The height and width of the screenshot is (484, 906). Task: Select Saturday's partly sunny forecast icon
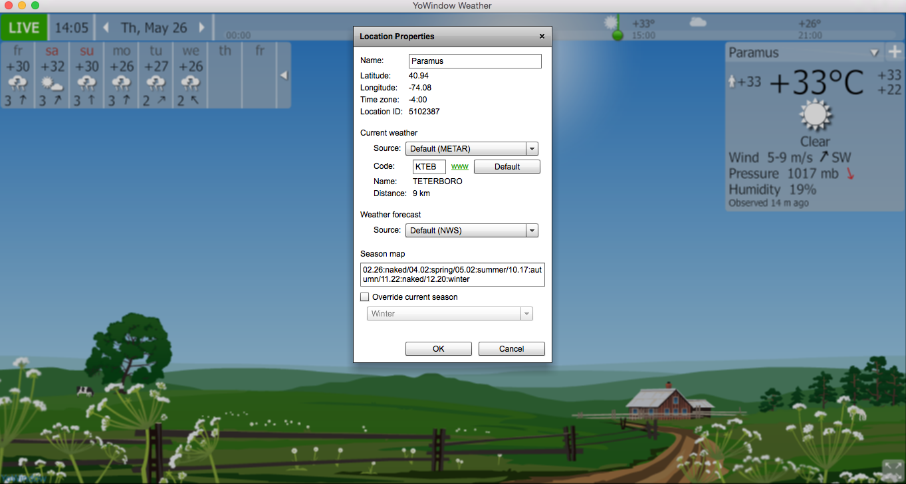pos(52,83)
